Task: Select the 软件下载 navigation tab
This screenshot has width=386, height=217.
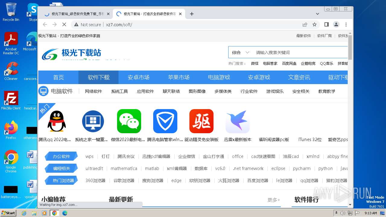Action: [98, 77]
